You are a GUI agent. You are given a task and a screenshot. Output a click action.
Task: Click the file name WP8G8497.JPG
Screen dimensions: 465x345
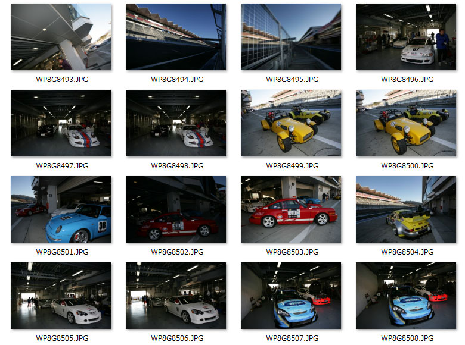point(62,166)
